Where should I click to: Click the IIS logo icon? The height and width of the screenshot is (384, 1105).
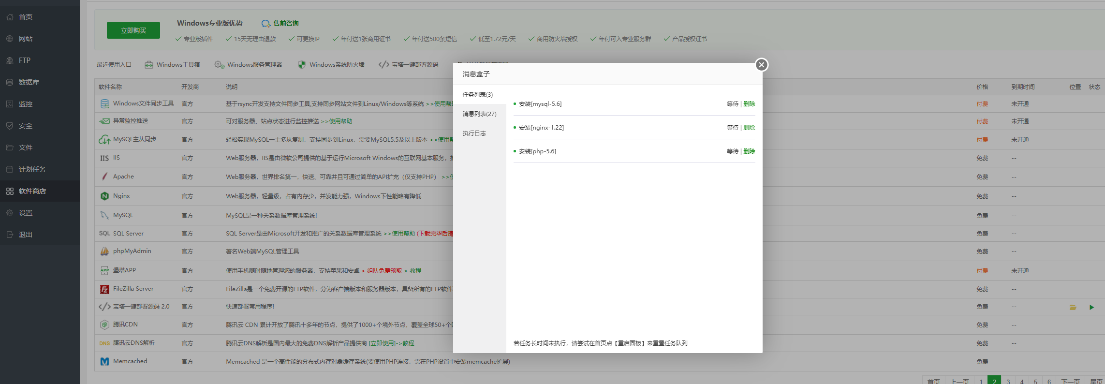104,158
